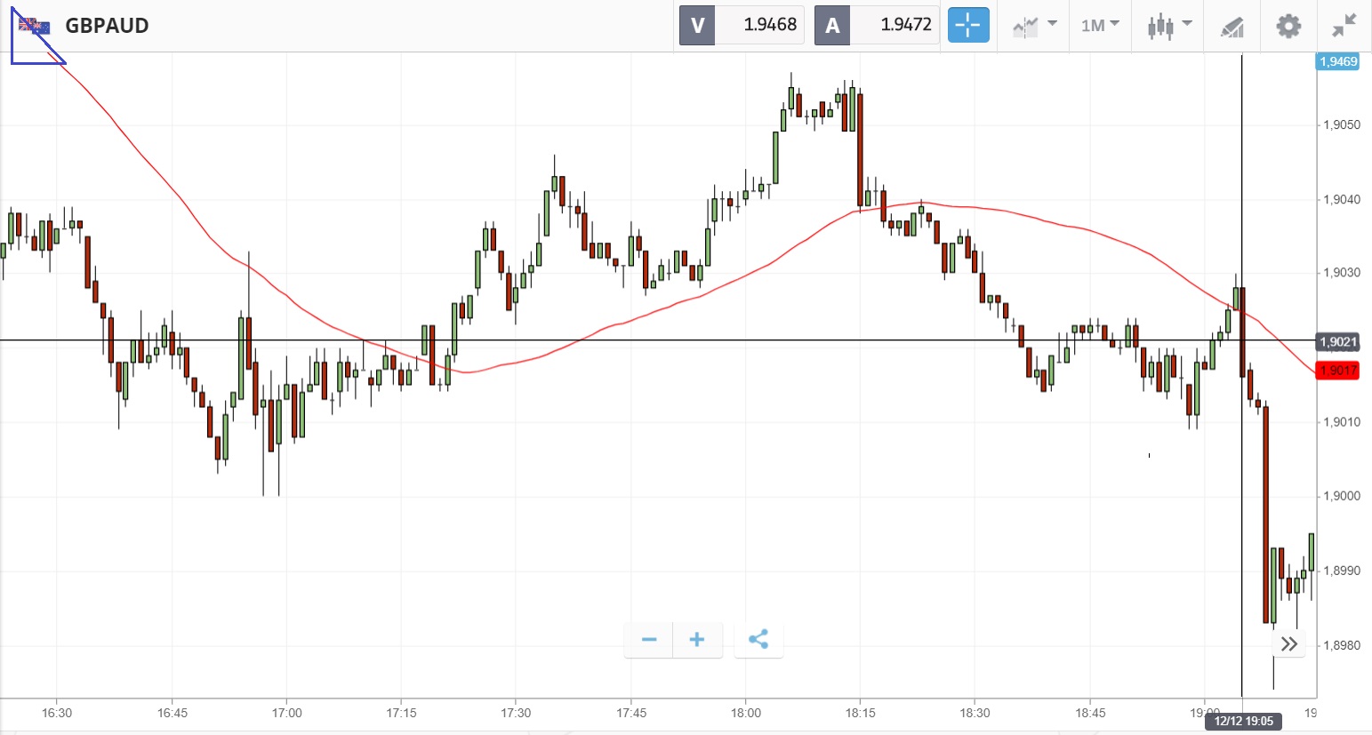Open chart settings gear

(x=1288, y=26)
